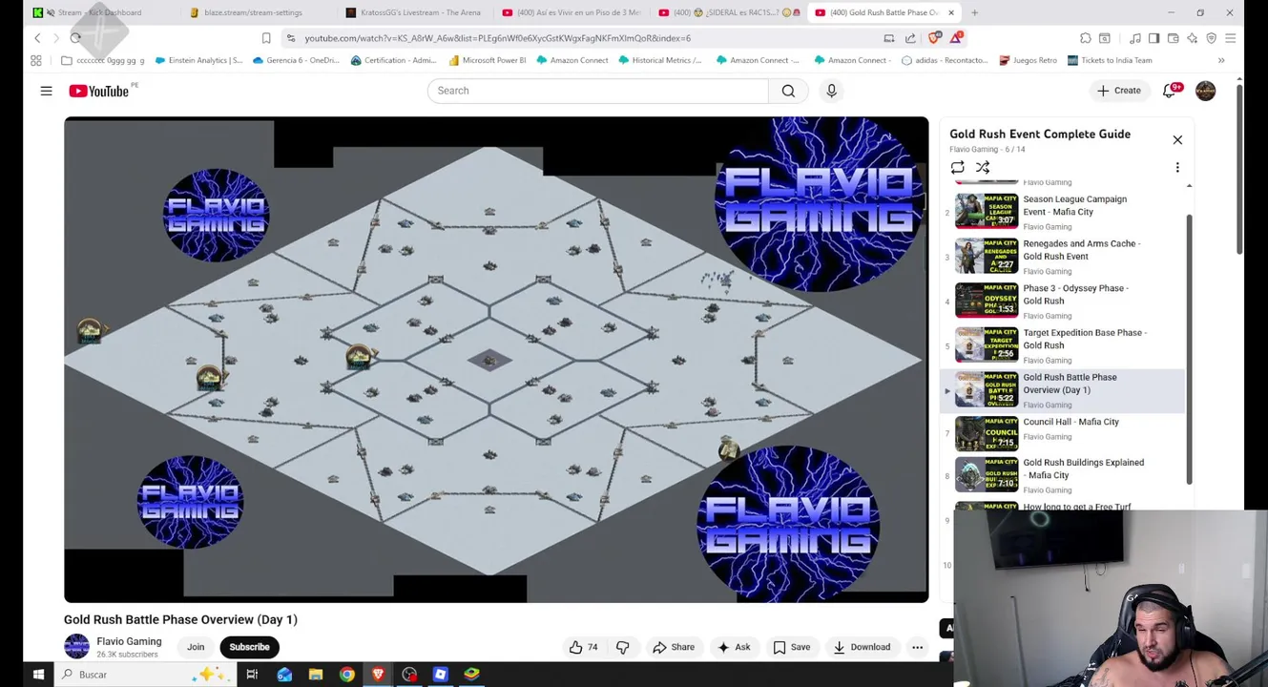Bookmark this page in the address bar
Screen dimensions: 1268x687
click(266, 38)
